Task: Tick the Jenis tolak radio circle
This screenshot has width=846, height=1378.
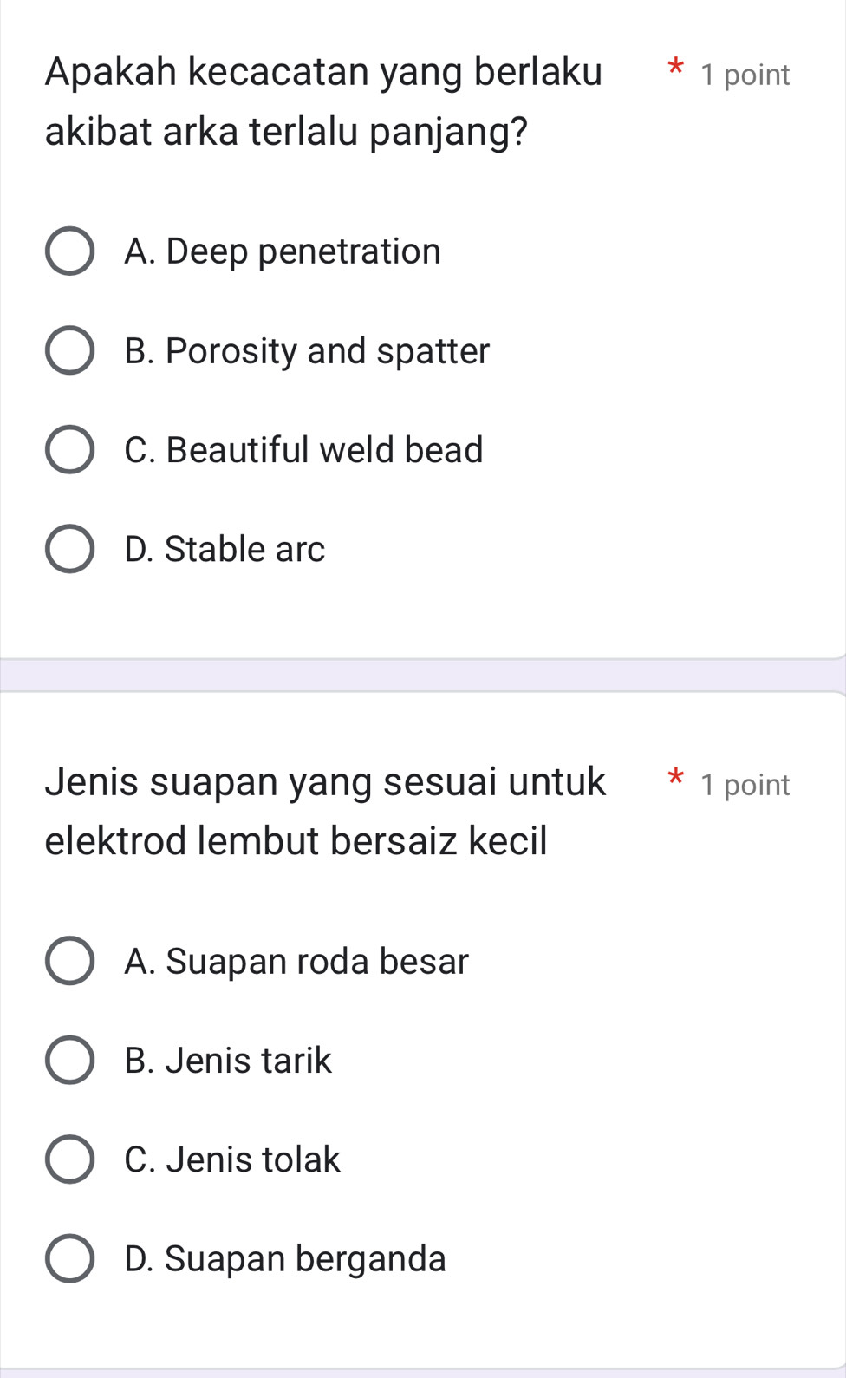Action: pyautogui.click(x=69, y=1159)
